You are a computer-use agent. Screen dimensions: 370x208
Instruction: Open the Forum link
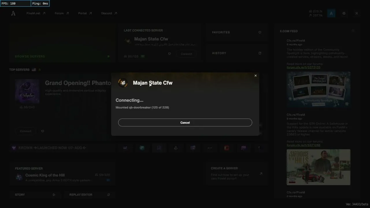(x=62, y=13)
